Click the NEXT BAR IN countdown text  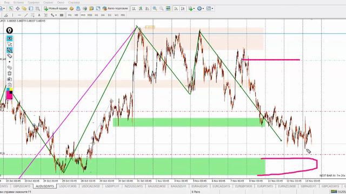click(332, 176)
